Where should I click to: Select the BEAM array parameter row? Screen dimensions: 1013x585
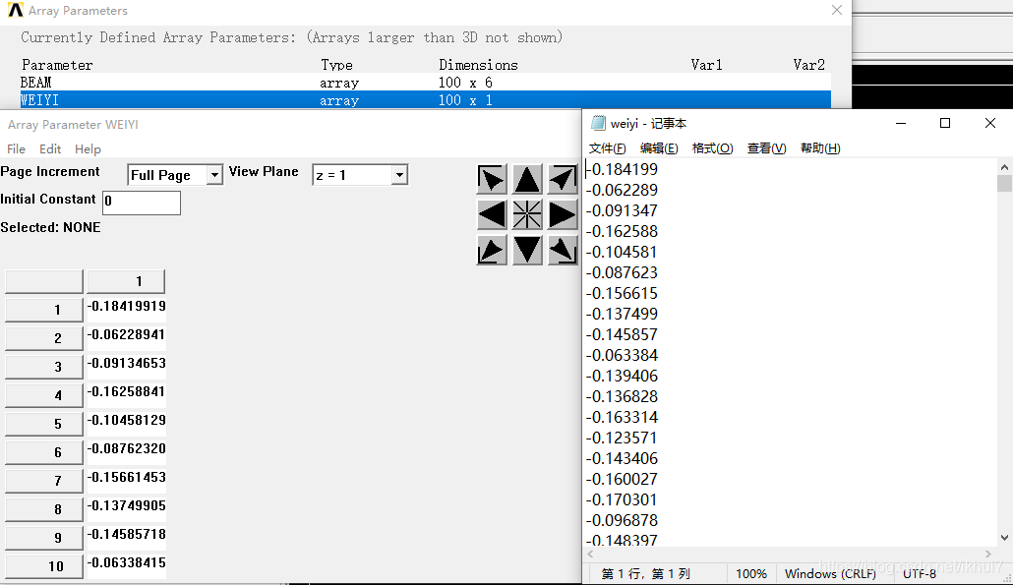tap(425, 83)
